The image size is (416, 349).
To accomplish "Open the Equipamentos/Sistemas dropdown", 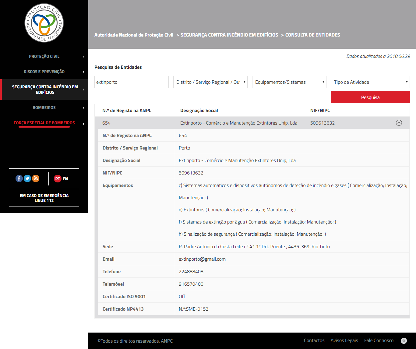I will 289,82.
